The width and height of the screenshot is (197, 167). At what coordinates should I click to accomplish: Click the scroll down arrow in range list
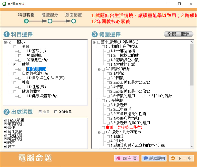pos(192,146)
